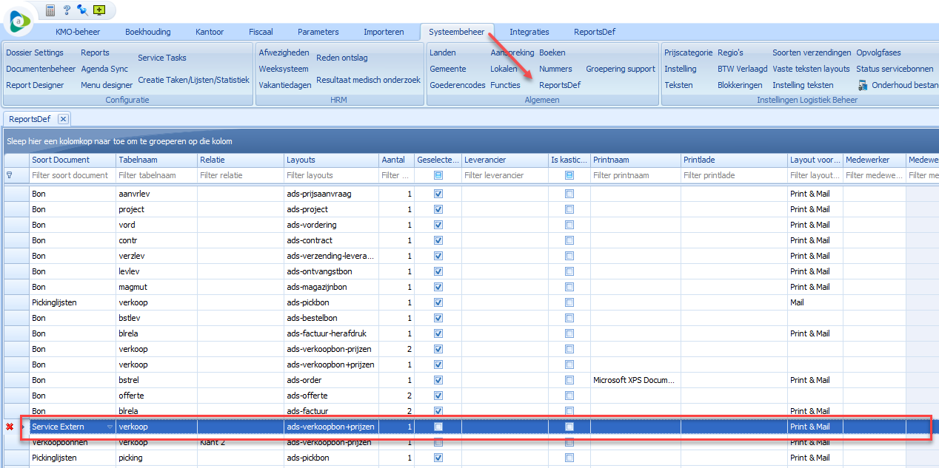Click the blue pushpin icon
The height and width of the screenshot is (468, 939).
[82, 10]
